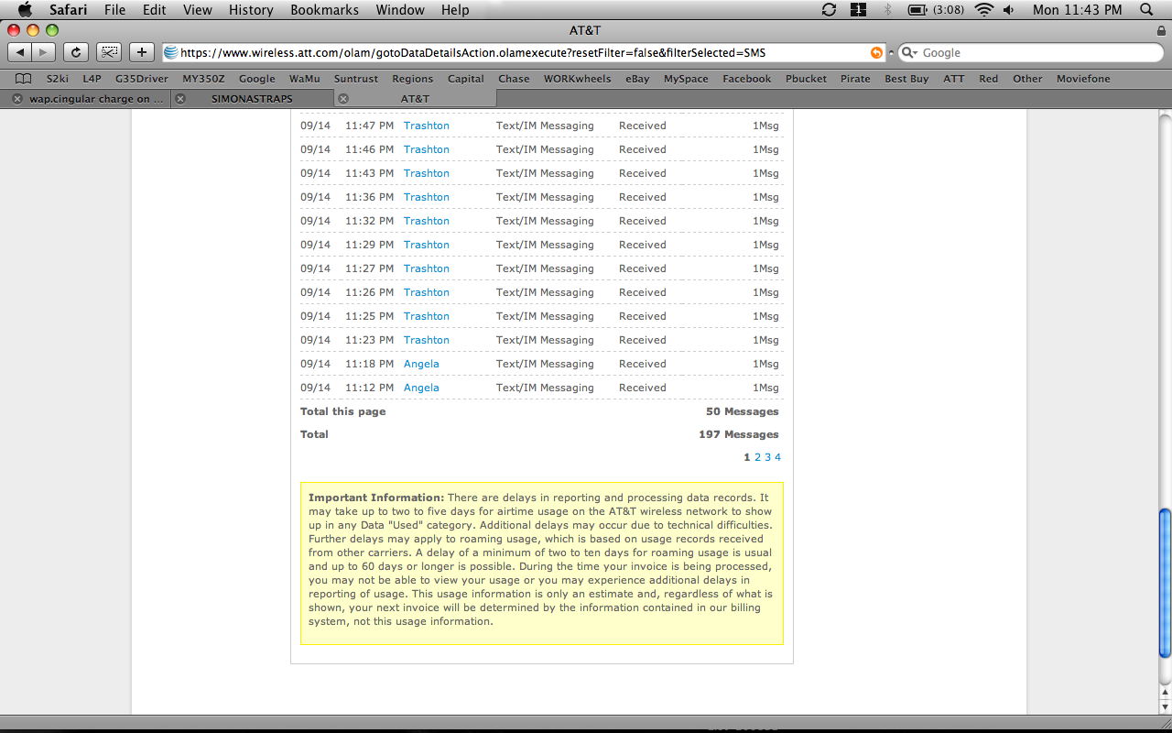Open the Moviefone bookmark
The width and height of the screenshot is (1172, 733).
[x=1083, y=79]
